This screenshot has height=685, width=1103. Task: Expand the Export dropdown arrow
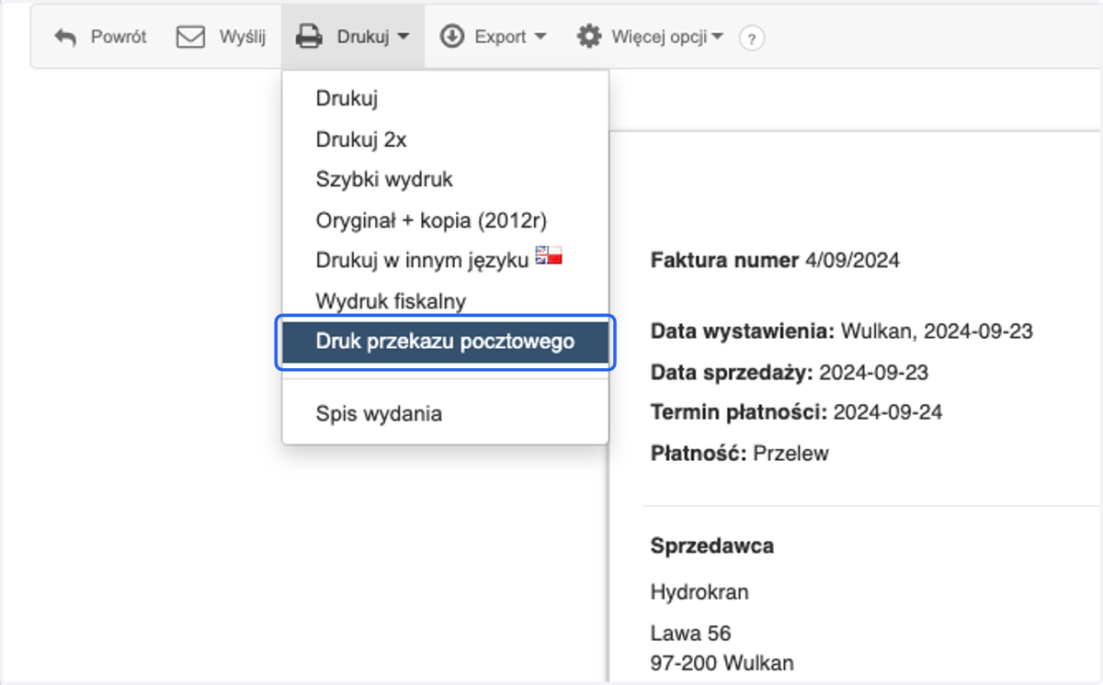point(540,37)
